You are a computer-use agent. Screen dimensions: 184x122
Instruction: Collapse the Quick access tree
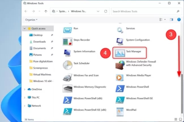(25, 29)
